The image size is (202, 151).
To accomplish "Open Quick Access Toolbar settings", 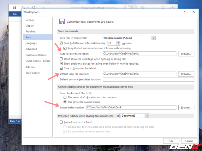I will [38, 61].
